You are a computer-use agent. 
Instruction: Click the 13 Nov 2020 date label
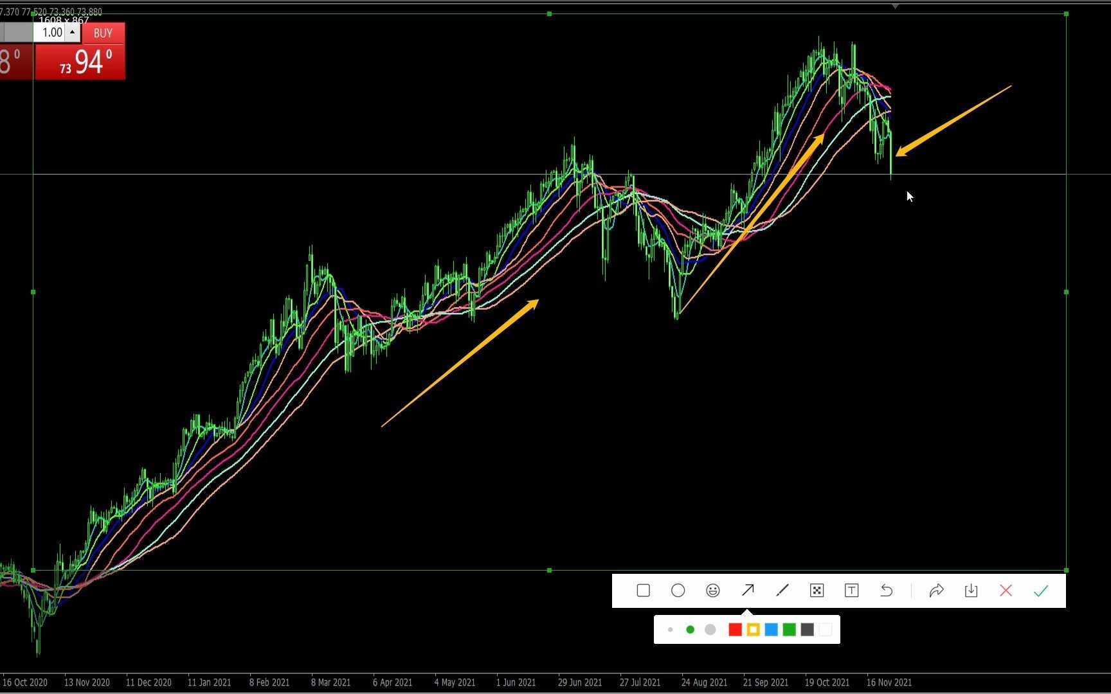87,682
